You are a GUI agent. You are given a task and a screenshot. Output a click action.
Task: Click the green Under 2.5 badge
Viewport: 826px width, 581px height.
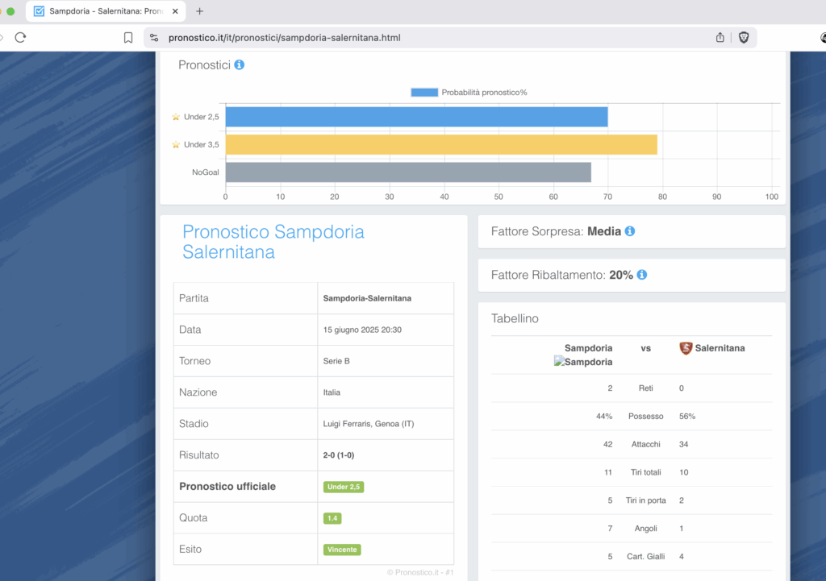pyautogui.click(x=344, y=487)
